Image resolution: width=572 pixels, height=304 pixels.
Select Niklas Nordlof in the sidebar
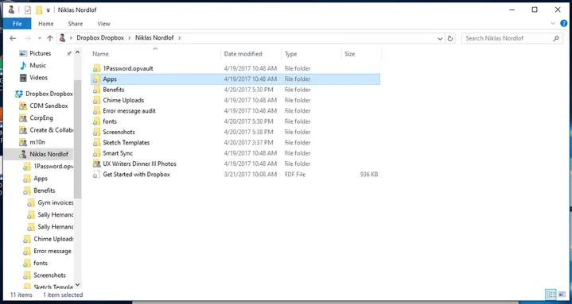tap(49, 154)
